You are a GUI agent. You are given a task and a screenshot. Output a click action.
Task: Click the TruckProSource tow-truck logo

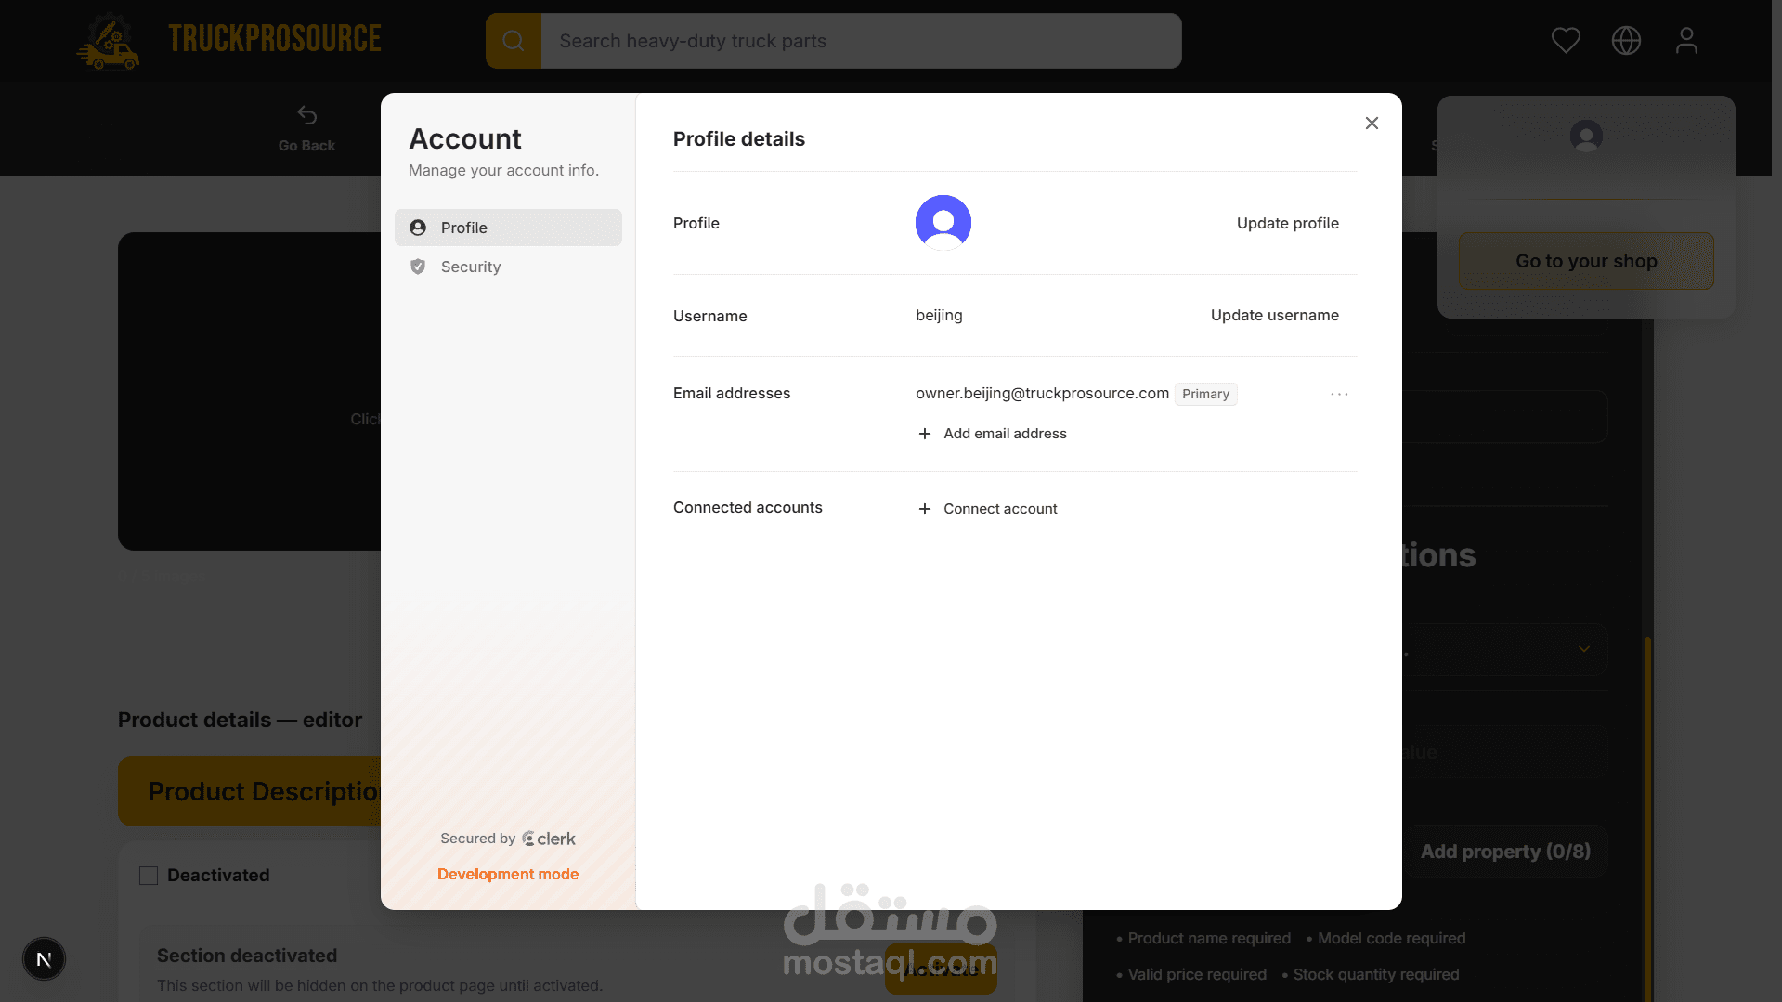108,41
